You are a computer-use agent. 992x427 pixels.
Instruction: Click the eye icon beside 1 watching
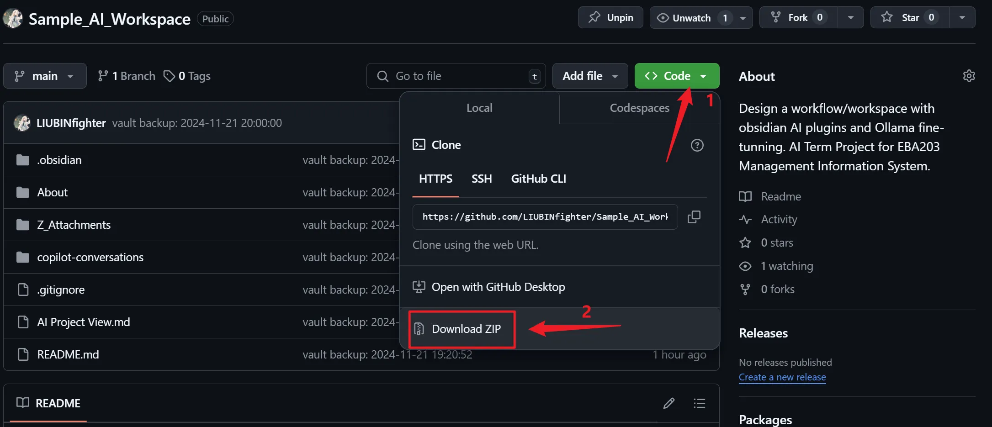click(x=745, y=266)
